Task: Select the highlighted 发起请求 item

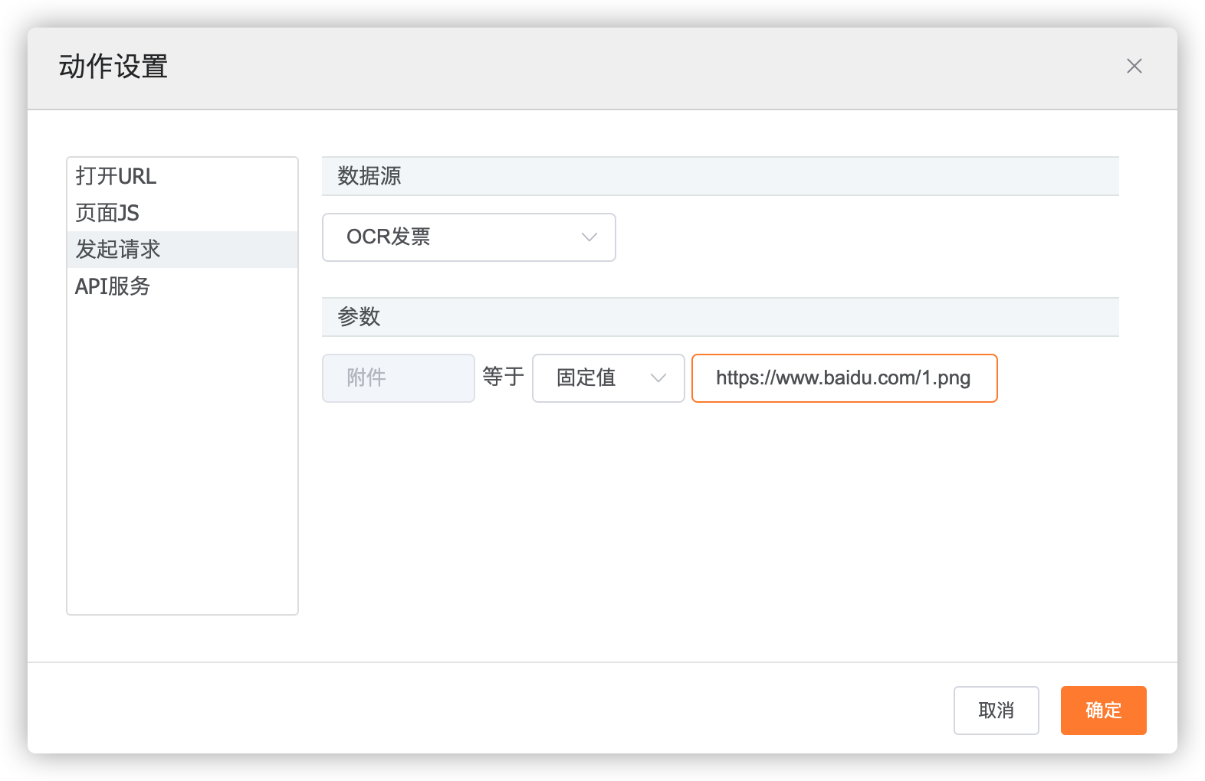Action: pyautogui.click(x=118, y=250)
